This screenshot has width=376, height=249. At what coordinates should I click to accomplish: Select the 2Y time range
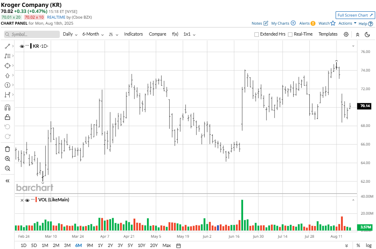pyautogui.click(x=110, y=245)
